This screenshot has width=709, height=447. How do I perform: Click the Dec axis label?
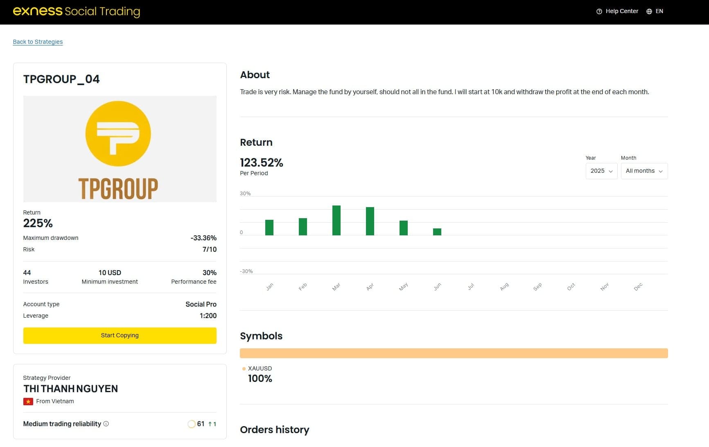click(638, 287)
